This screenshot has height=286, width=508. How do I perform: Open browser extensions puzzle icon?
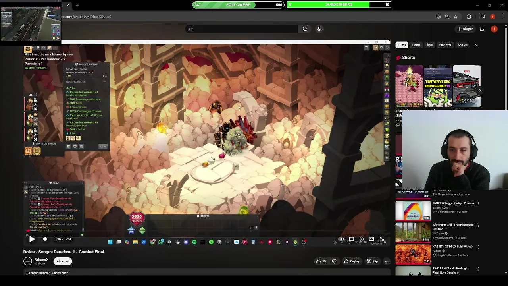[469, 17]
